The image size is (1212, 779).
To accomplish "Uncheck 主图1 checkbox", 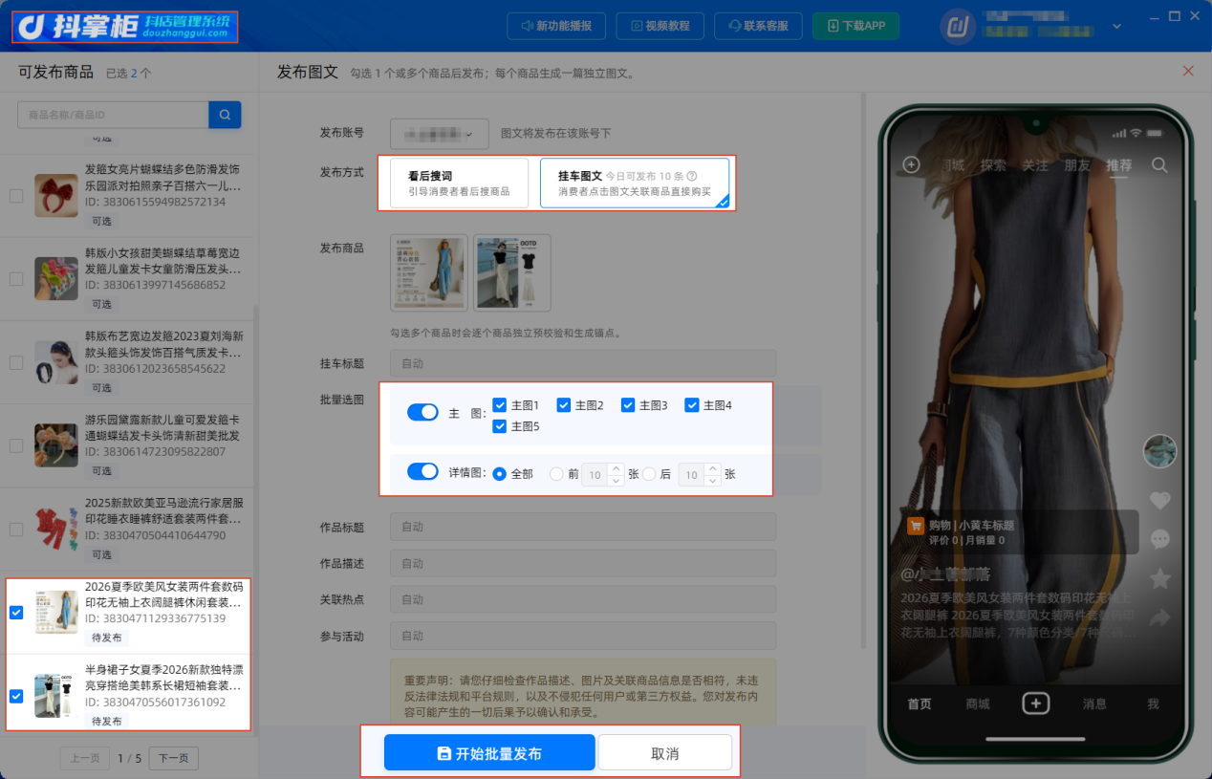I will coord(499,405).
